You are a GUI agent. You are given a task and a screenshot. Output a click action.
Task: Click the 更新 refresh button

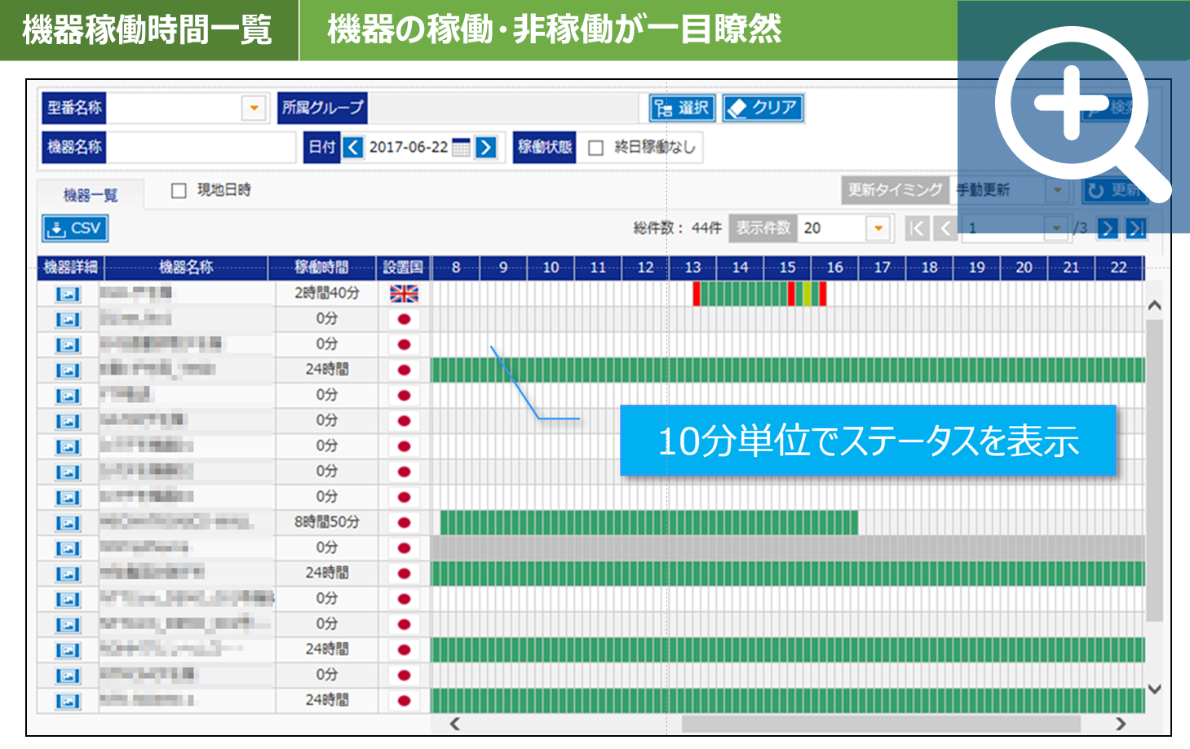click(x=1115, y=190)
